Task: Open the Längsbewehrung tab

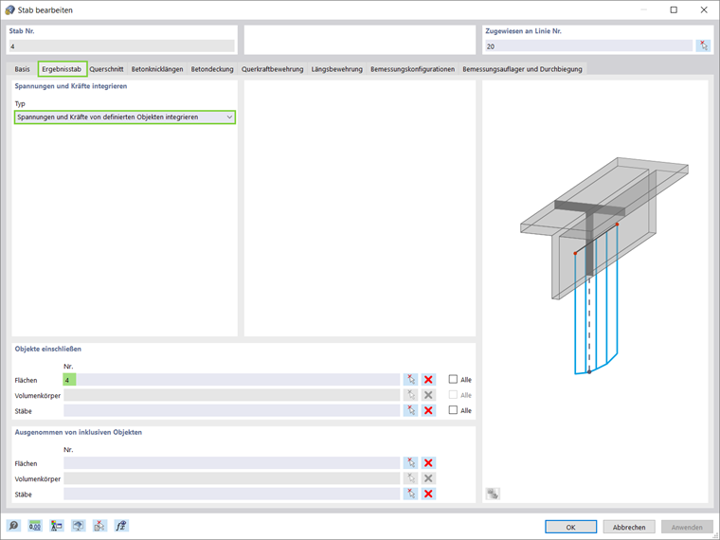Action: click(337, 69)
